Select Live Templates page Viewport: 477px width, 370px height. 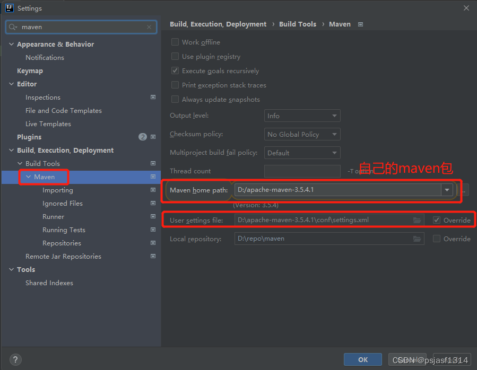[48, 124]
